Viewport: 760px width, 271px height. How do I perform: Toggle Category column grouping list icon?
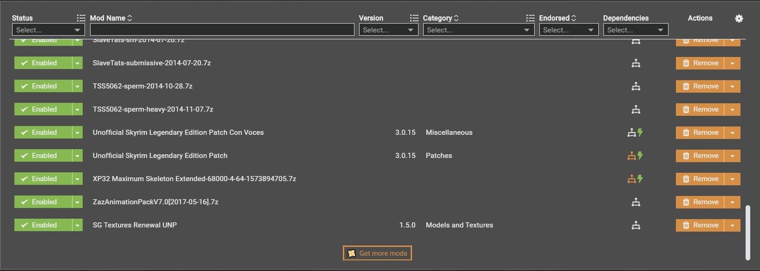click(530, 18)
